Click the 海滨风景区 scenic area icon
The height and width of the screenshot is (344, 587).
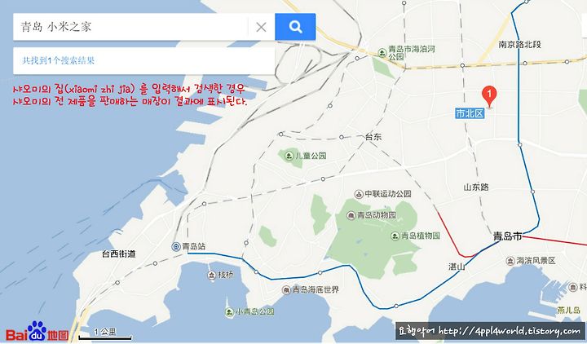click(510, 261)
